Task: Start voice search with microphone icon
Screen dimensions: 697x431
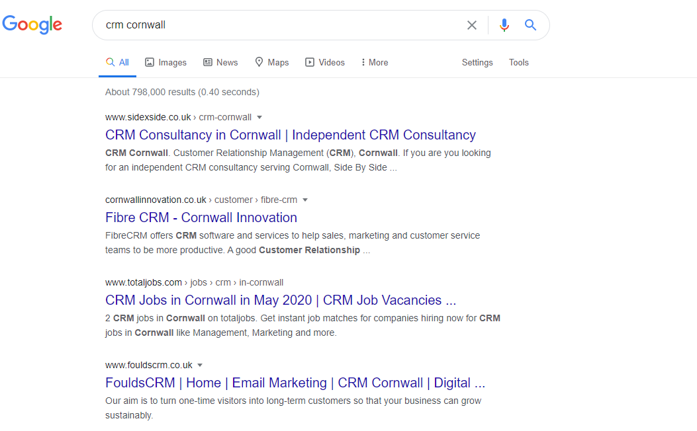Action: tap(504, 25)
